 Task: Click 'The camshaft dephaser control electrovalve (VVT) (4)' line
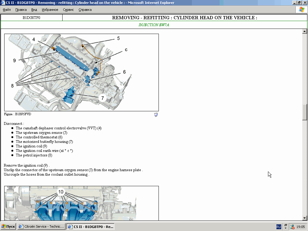click(x=59, y=128)
